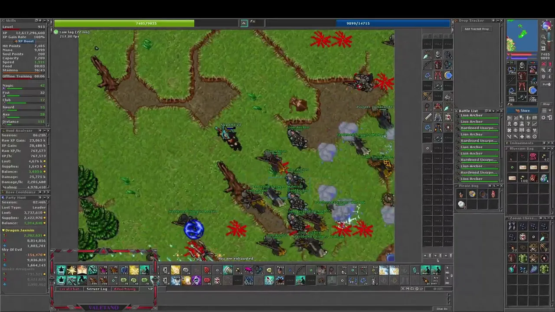The height and width of the screenshot is (312, 555).
Task: Click the pink backpack in Blossom Bag
Action: [x=533, y=157]
